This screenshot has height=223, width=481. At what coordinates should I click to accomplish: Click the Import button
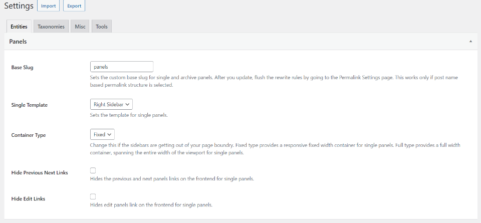coord(48,6)
